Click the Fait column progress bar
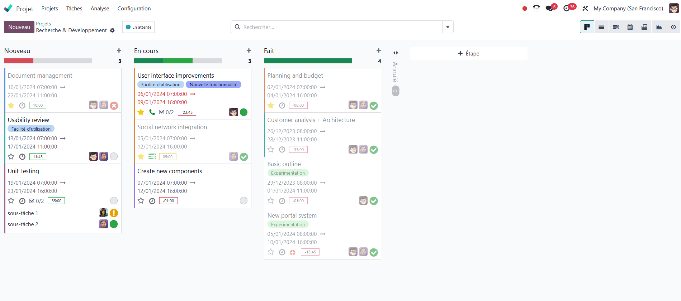Viewport: 681px width, 301px height. [308, 61]
